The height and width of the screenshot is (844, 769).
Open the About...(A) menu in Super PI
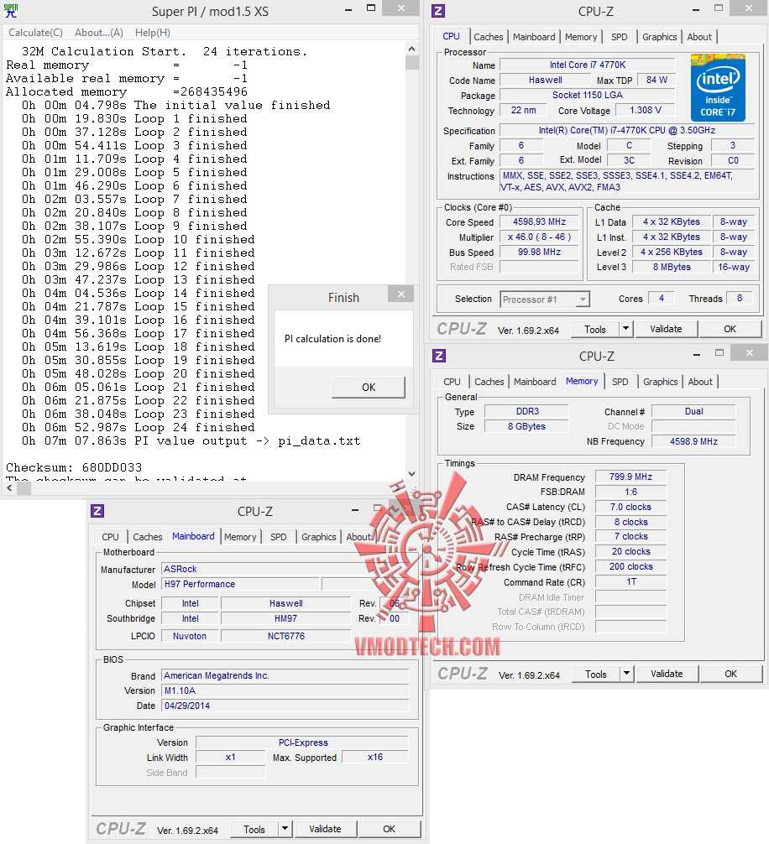[99, 33]
